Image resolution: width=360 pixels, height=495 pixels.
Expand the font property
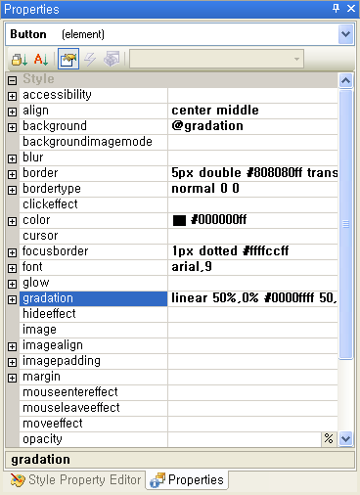coord(12,268)
